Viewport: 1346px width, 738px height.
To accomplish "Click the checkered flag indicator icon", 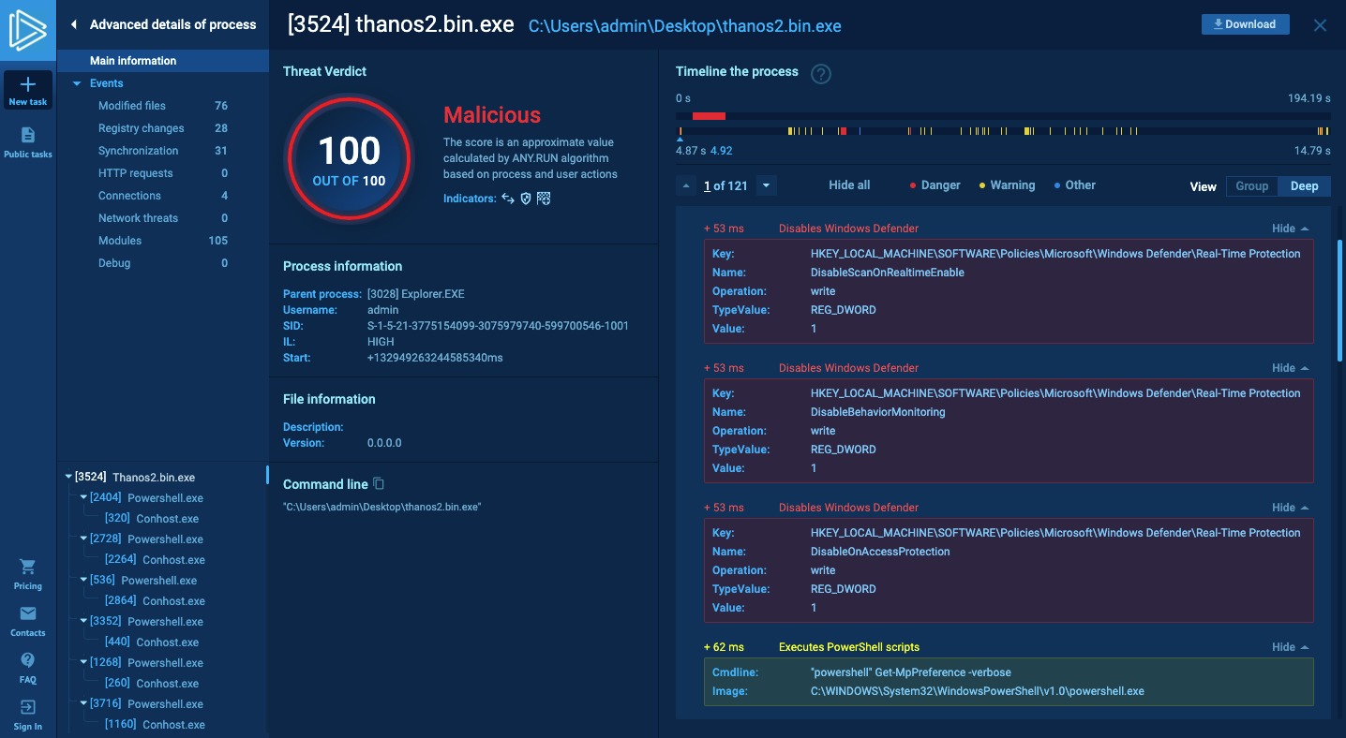I will (x=544, y=199).
